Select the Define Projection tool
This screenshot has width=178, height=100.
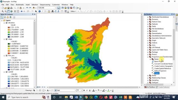(x=160, y=71)
